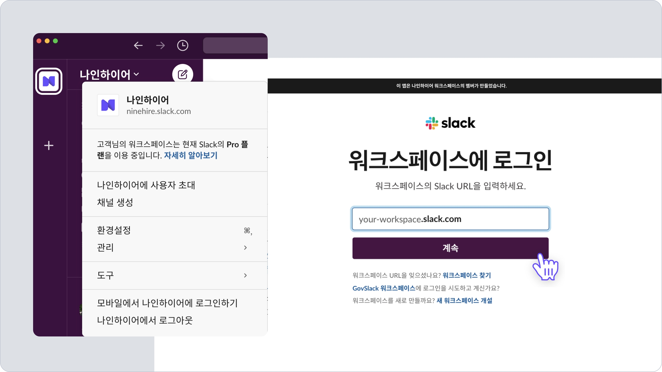Open the history clock icon
The width and height of the screenshot is (662, 372).
[x=182, y=45]
